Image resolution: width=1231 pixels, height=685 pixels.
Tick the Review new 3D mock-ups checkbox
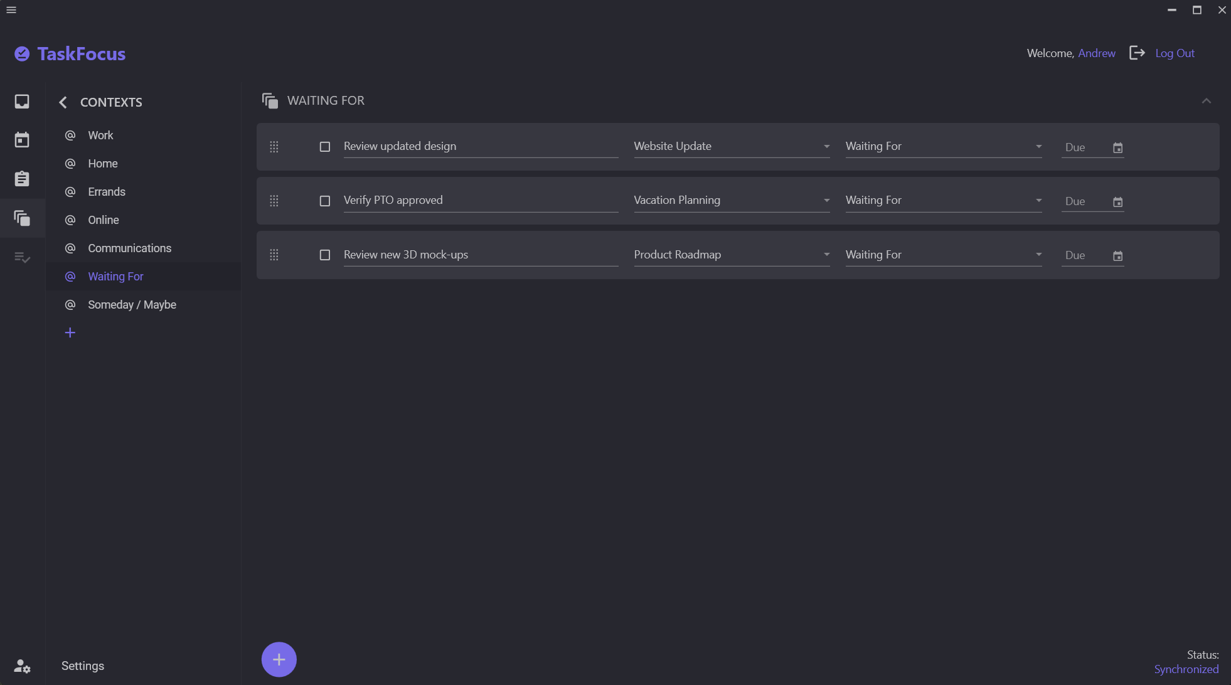[324, 255]
